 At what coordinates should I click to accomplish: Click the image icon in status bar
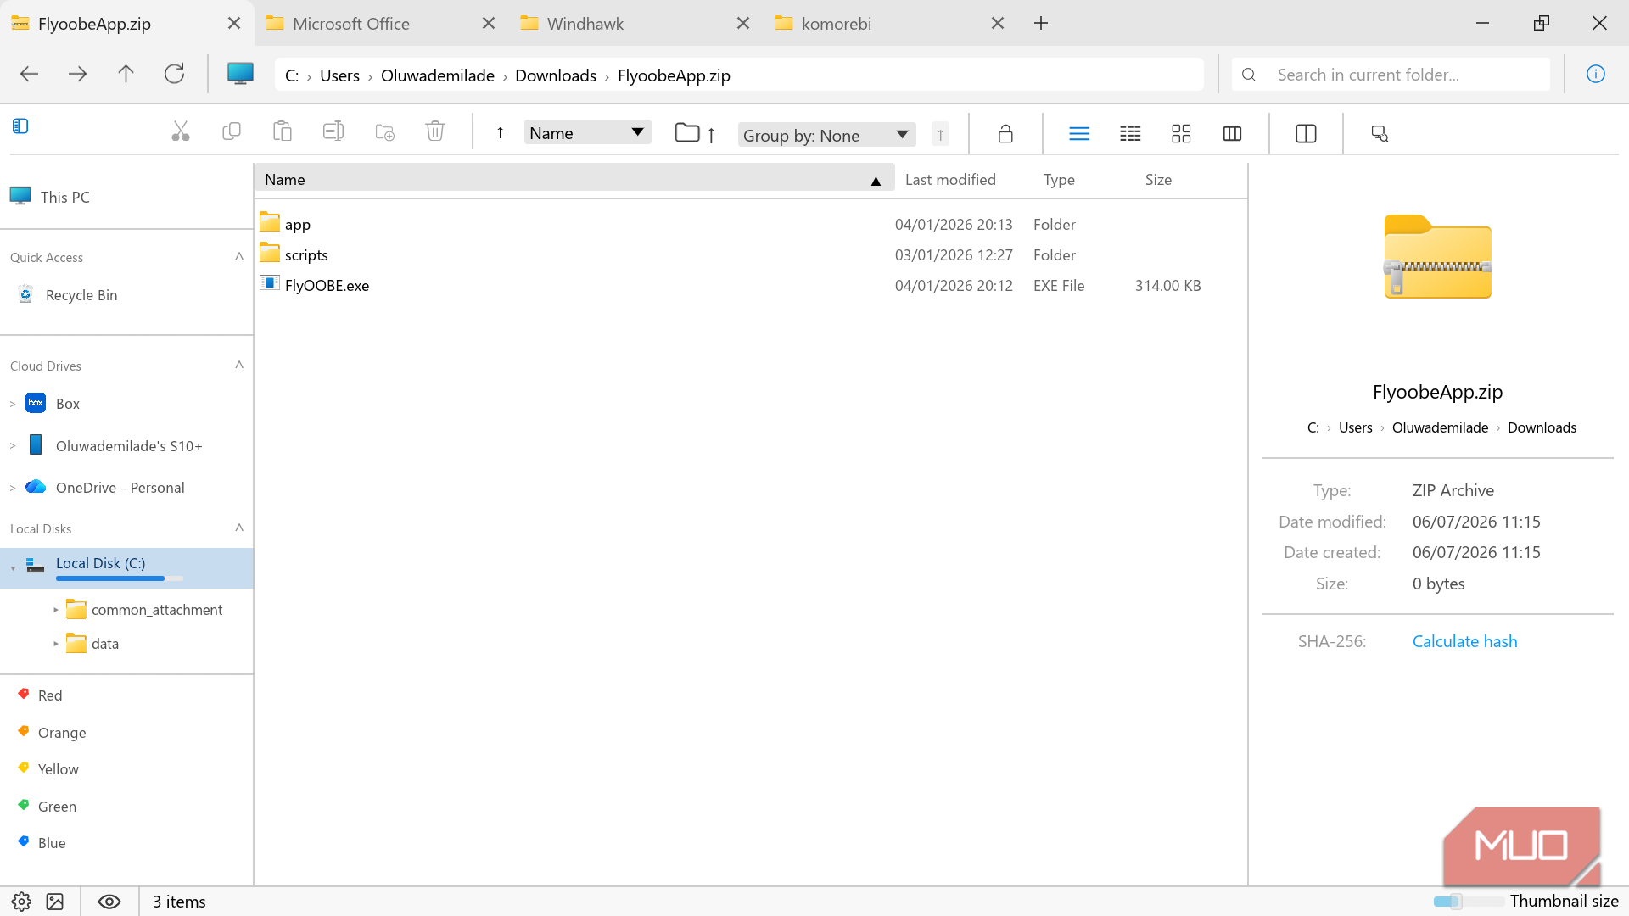(x=55, y=902)
